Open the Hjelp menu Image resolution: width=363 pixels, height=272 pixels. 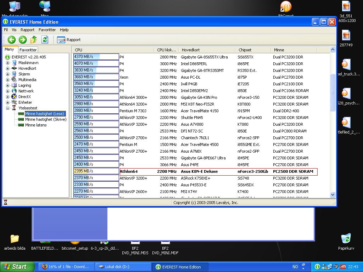[64, 30]
